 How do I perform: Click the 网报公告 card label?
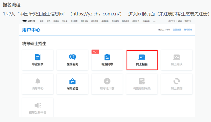click(72, 88)
